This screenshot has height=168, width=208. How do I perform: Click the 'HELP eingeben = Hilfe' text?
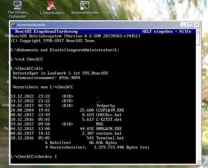[167, 32]
